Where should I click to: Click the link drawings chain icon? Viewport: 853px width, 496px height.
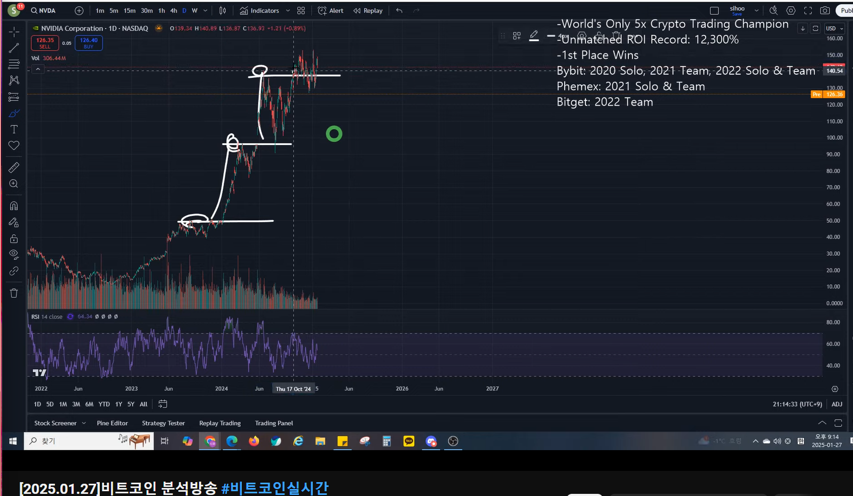(14, 271)
